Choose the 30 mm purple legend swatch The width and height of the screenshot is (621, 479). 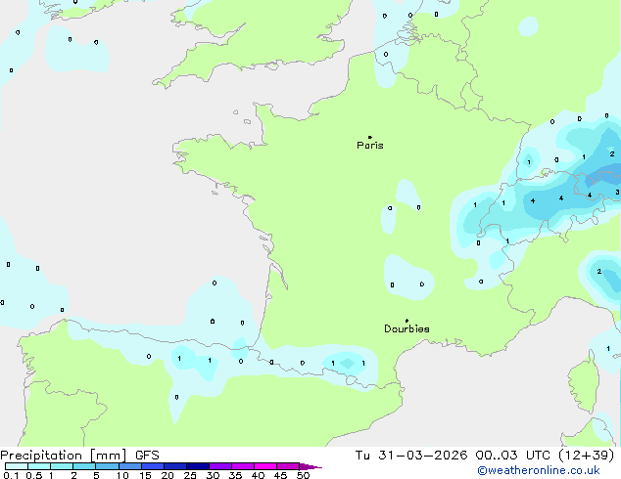tap(220, 466)
